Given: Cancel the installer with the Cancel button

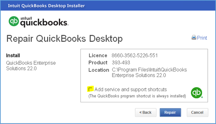Looking at the screenshot, I should (x=197, y=112).
